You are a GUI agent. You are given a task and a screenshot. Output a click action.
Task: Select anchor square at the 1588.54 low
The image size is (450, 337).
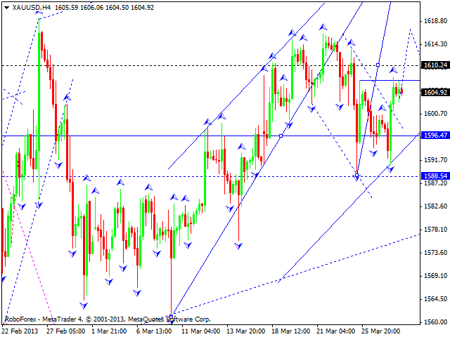(356, 175)
